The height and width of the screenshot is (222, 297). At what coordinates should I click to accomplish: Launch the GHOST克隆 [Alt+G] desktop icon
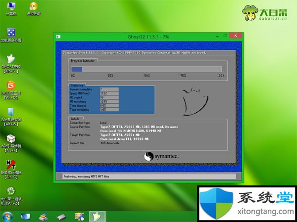click(11, 64)
